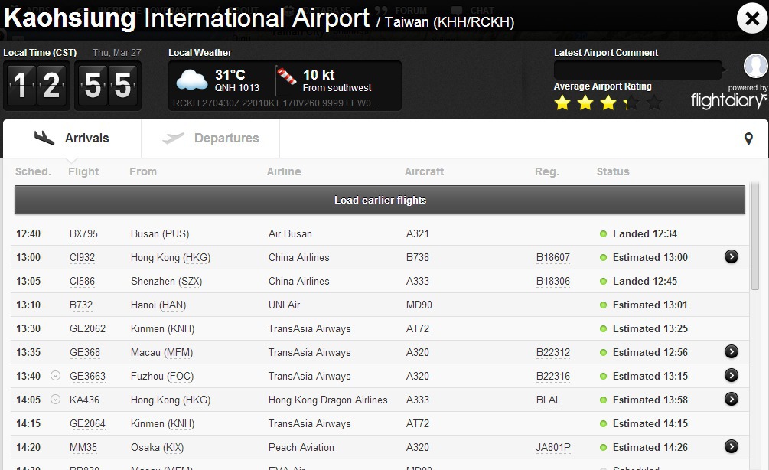Open details arrow for flight GE368
This screenshot has width=769, height=470.
coord(732,352)
